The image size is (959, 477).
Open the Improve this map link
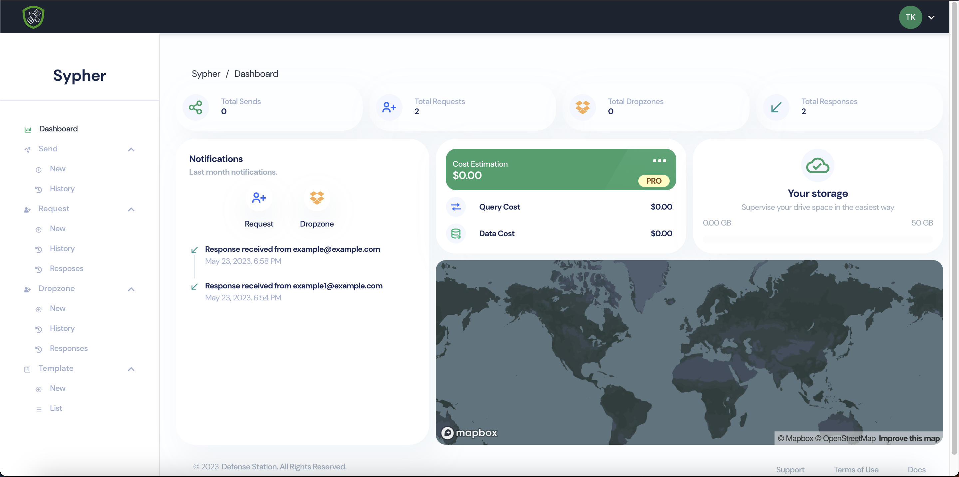pos(909,438)
